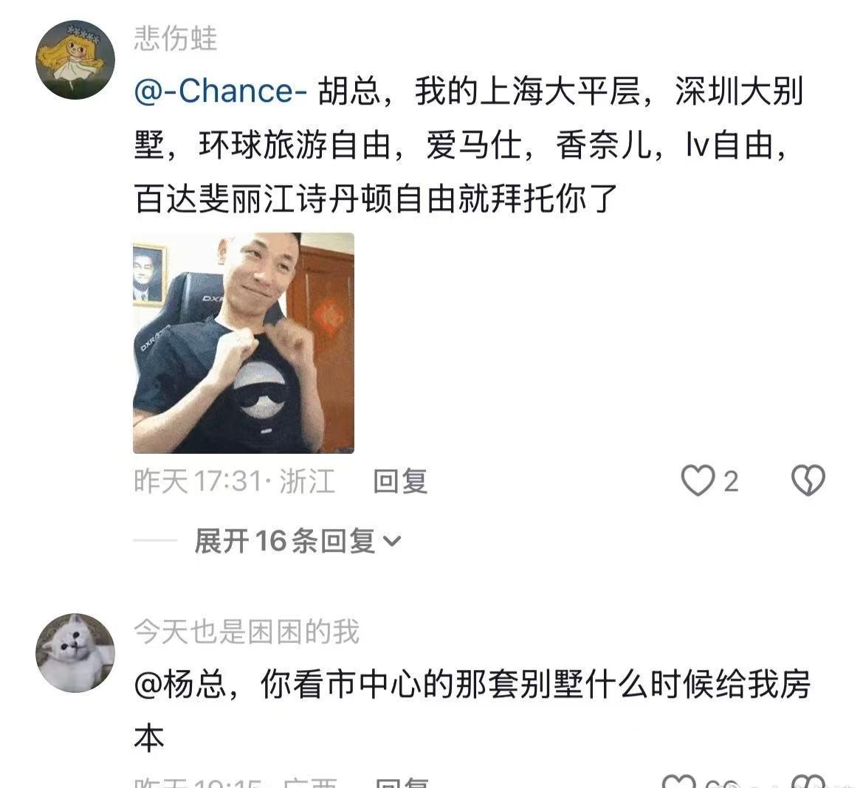Open 悲伤蛙's profile avatar
The height and width of the screenshot is (788, 863).
point(75,60)
